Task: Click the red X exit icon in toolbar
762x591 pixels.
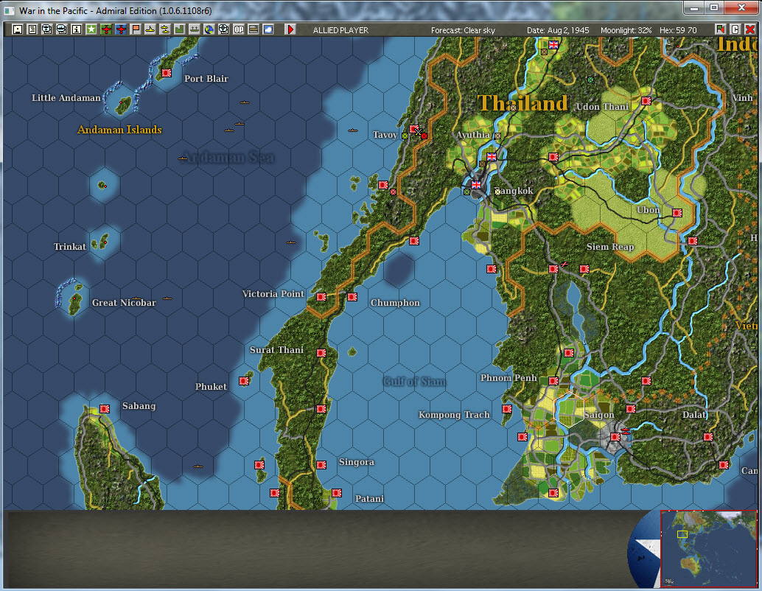Action: [749, 29]
